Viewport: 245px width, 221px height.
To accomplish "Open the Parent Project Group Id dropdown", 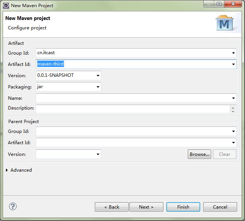I will (234, 132).
